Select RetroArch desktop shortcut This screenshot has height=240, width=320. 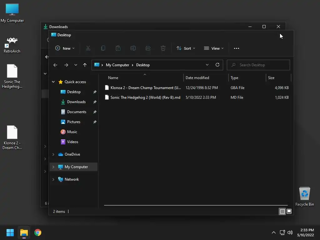(12, 45)
